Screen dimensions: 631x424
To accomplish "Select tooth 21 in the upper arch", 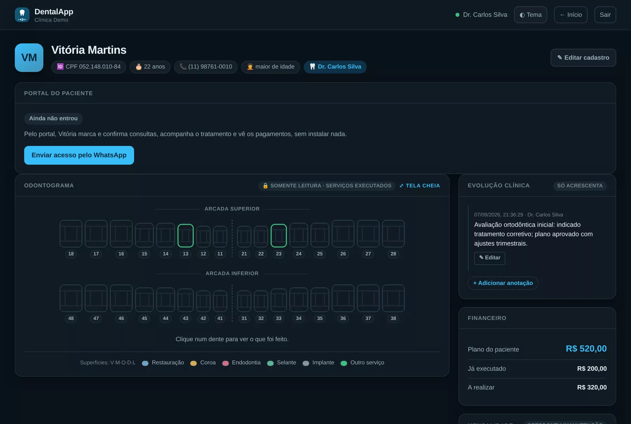I will click(x=244, y=236).
